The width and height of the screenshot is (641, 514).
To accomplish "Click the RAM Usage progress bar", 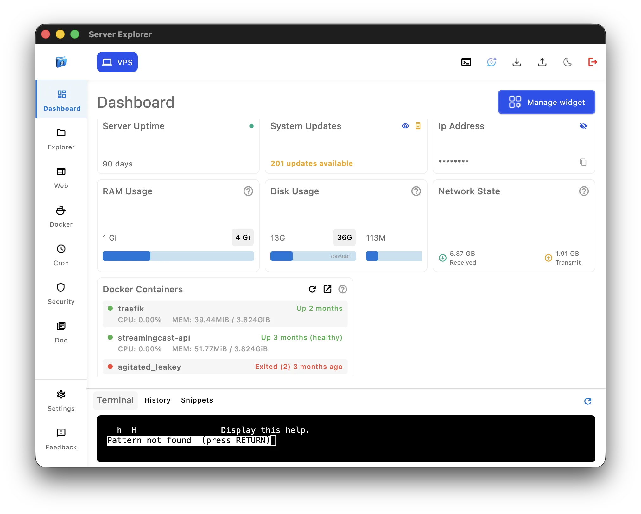I will [x=178, y=256].
